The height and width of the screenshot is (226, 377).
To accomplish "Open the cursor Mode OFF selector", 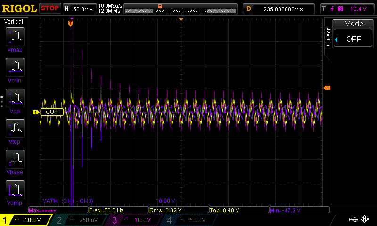I will click(x=353, y=39).
